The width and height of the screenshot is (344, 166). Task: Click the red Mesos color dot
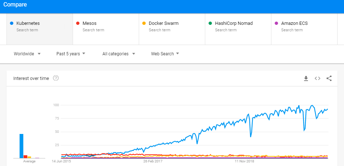click(78, 23)
